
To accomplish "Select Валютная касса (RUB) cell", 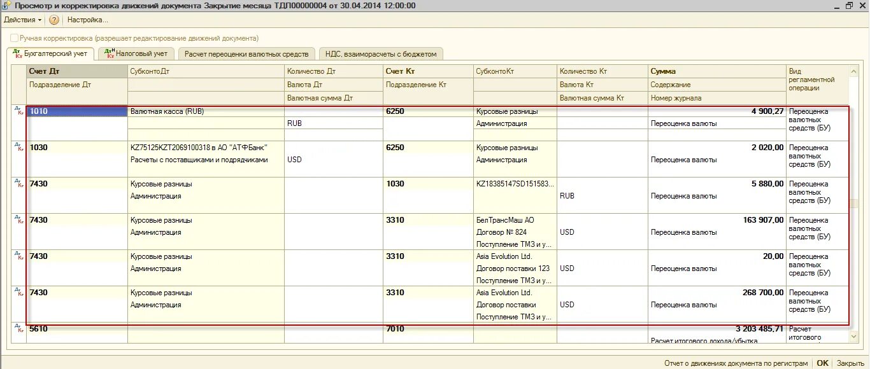I will 206,111.
